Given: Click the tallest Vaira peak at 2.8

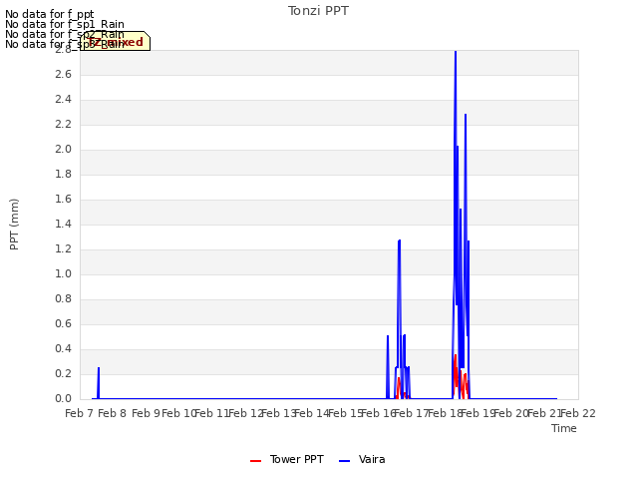Looking at the screenshot, I should tap(456, 52).
